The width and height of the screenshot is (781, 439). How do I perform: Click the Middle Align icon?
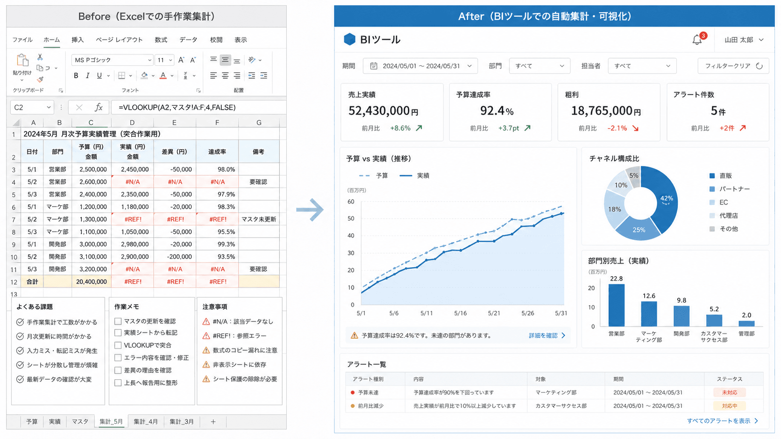tap(225, 60)
